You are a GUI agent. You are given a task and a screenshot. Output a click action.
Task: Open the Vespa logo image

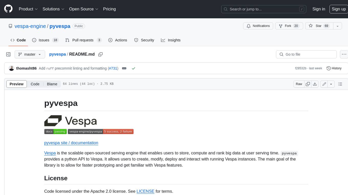[x=71, y=121]
